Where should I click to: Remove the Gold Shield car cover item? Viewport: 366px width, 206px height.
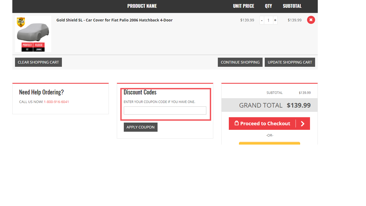(311, 20)
